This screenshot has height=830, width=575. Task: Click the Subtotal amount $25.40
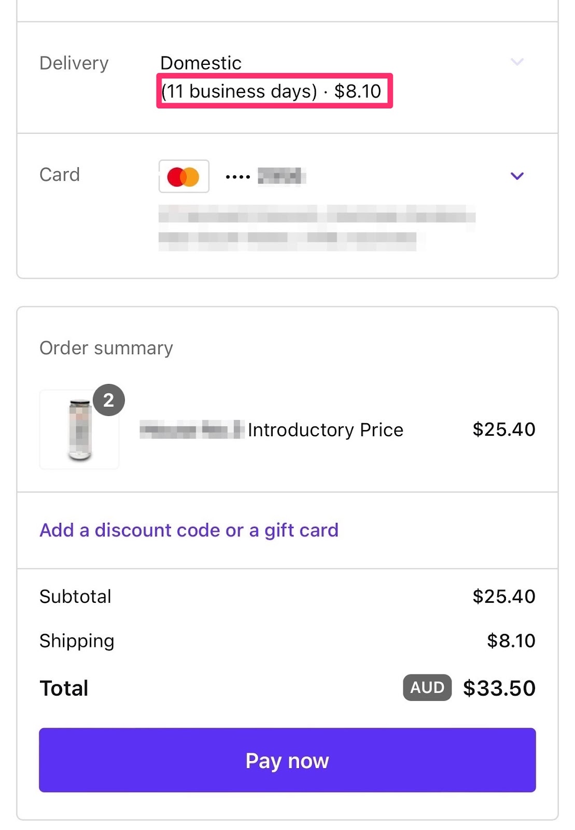coord(503,597)
